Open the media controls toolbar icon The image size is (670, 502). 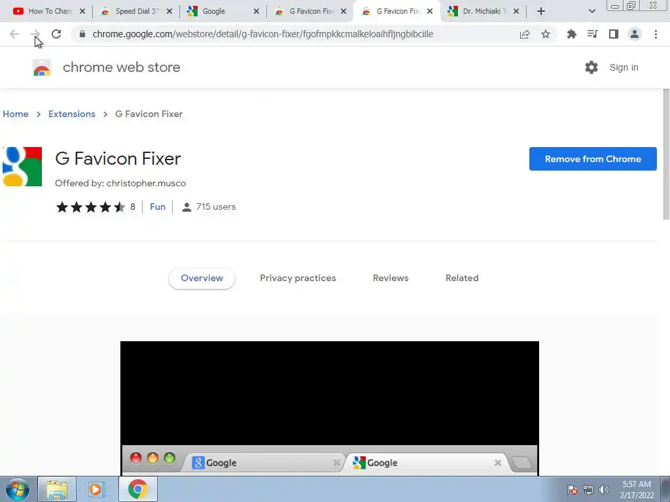[x=592, y=34]
